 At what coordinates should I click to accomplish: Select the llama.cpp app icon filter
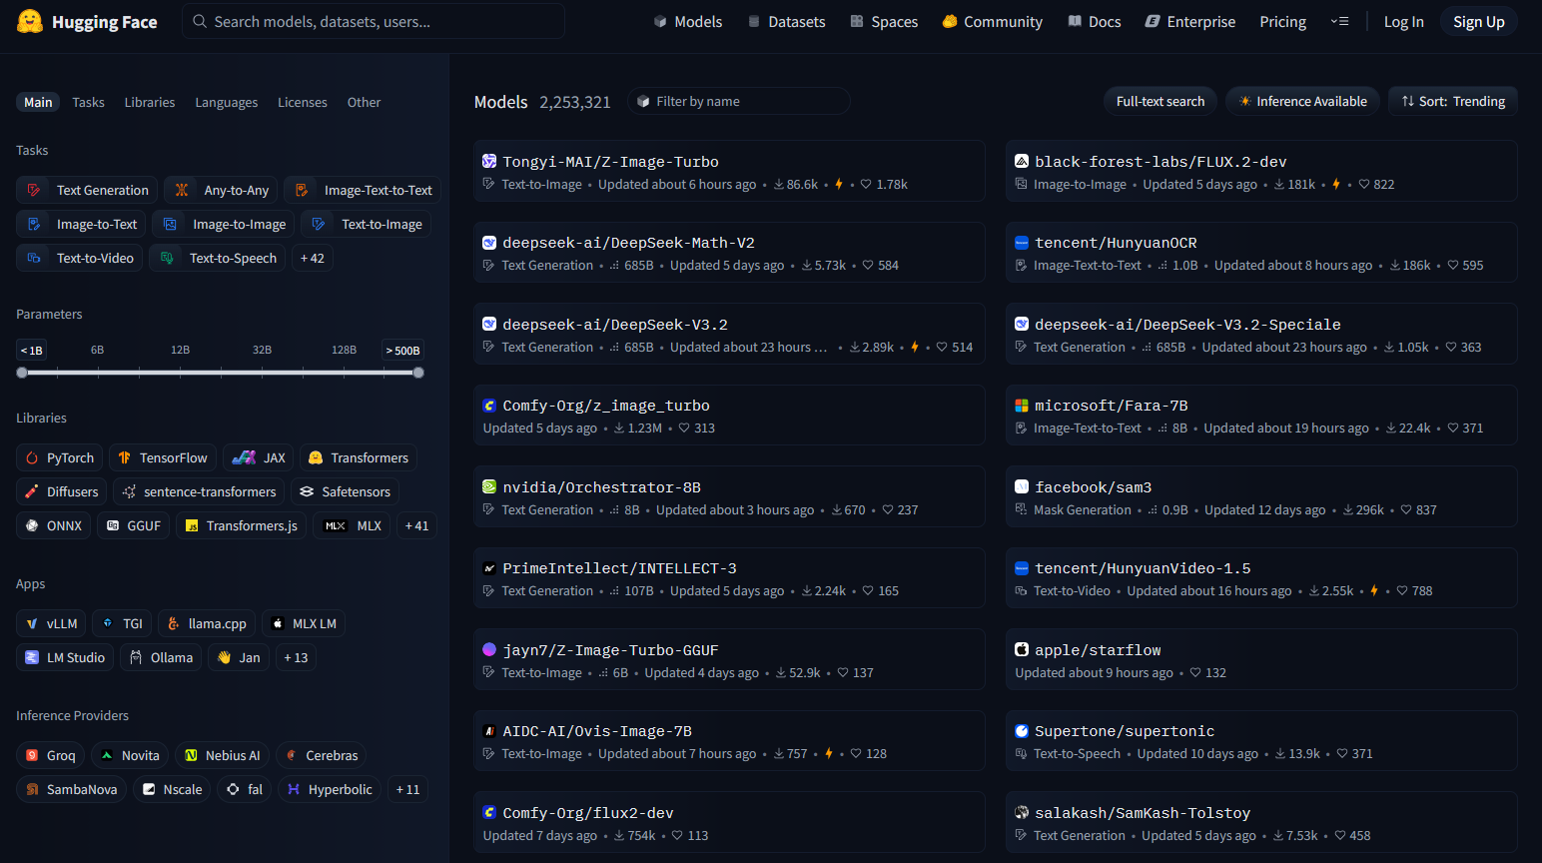click(174, 624)
